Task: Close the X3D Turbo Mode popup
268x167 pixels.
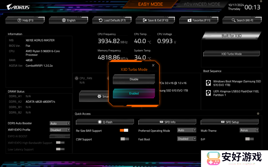Action: 153,65
